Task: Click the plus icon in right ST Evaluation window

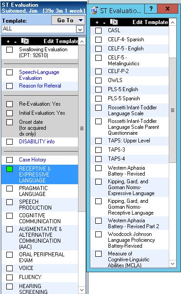Action: coord(97,23)
